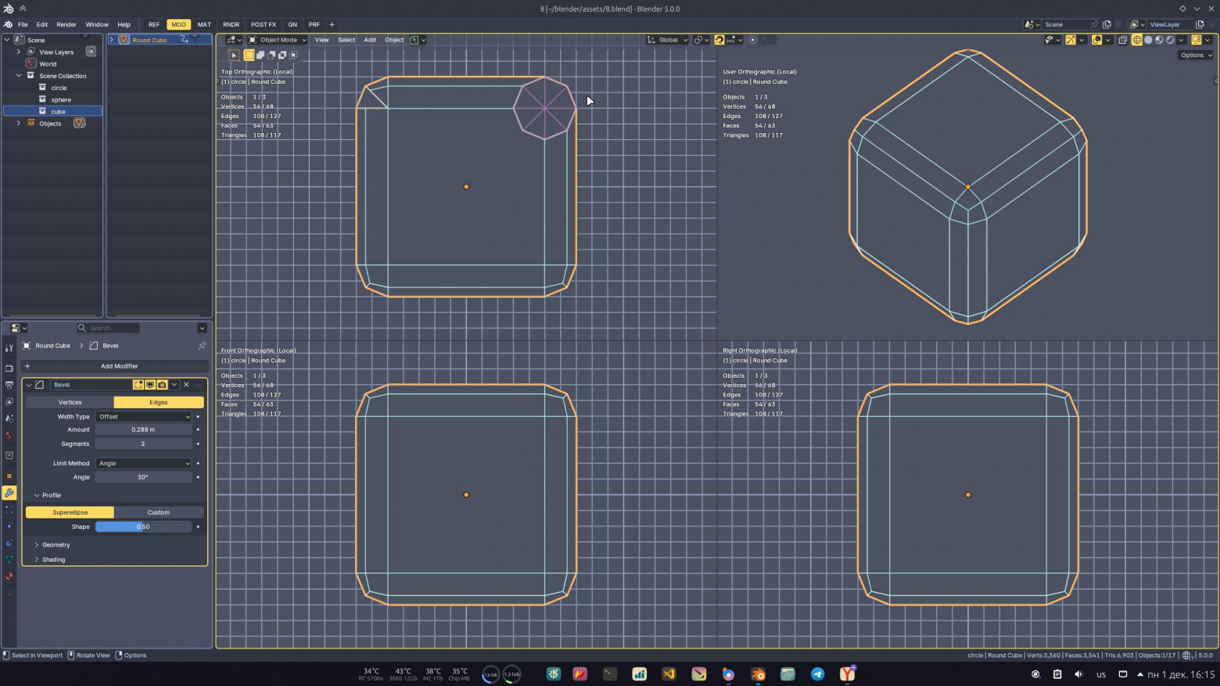
Task: Open the Width Type dropdown
Action: [x=144, y=417]
